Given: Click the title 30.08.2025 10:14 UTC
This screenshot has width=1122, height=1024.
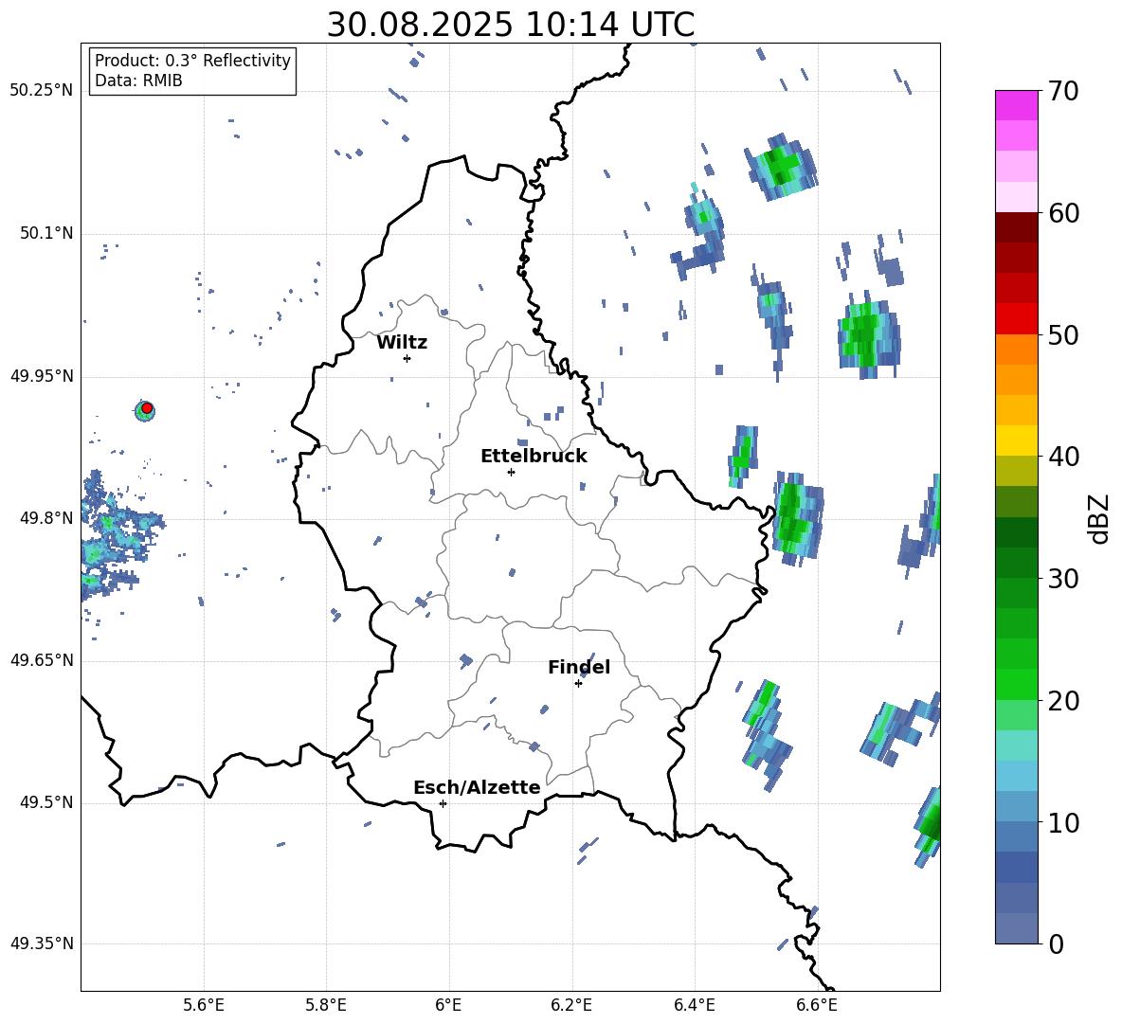Looking at the screenshot, I should [x=511, y=25].
